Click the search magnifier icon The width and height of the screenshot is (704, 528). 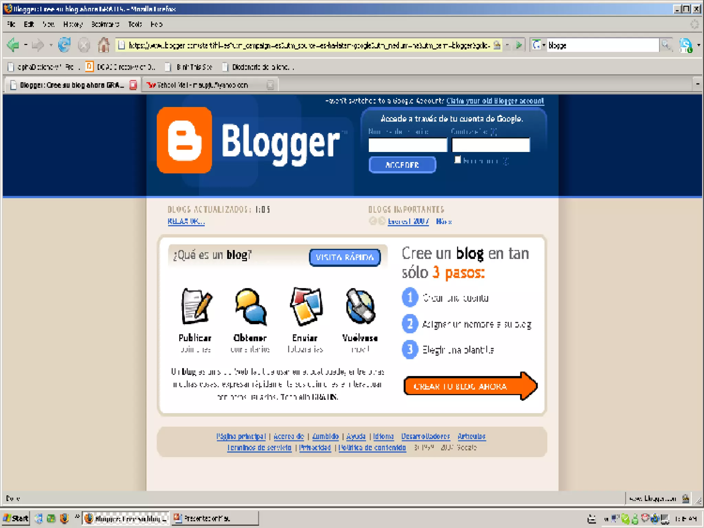pyautogui.click(x=666, y=45)
